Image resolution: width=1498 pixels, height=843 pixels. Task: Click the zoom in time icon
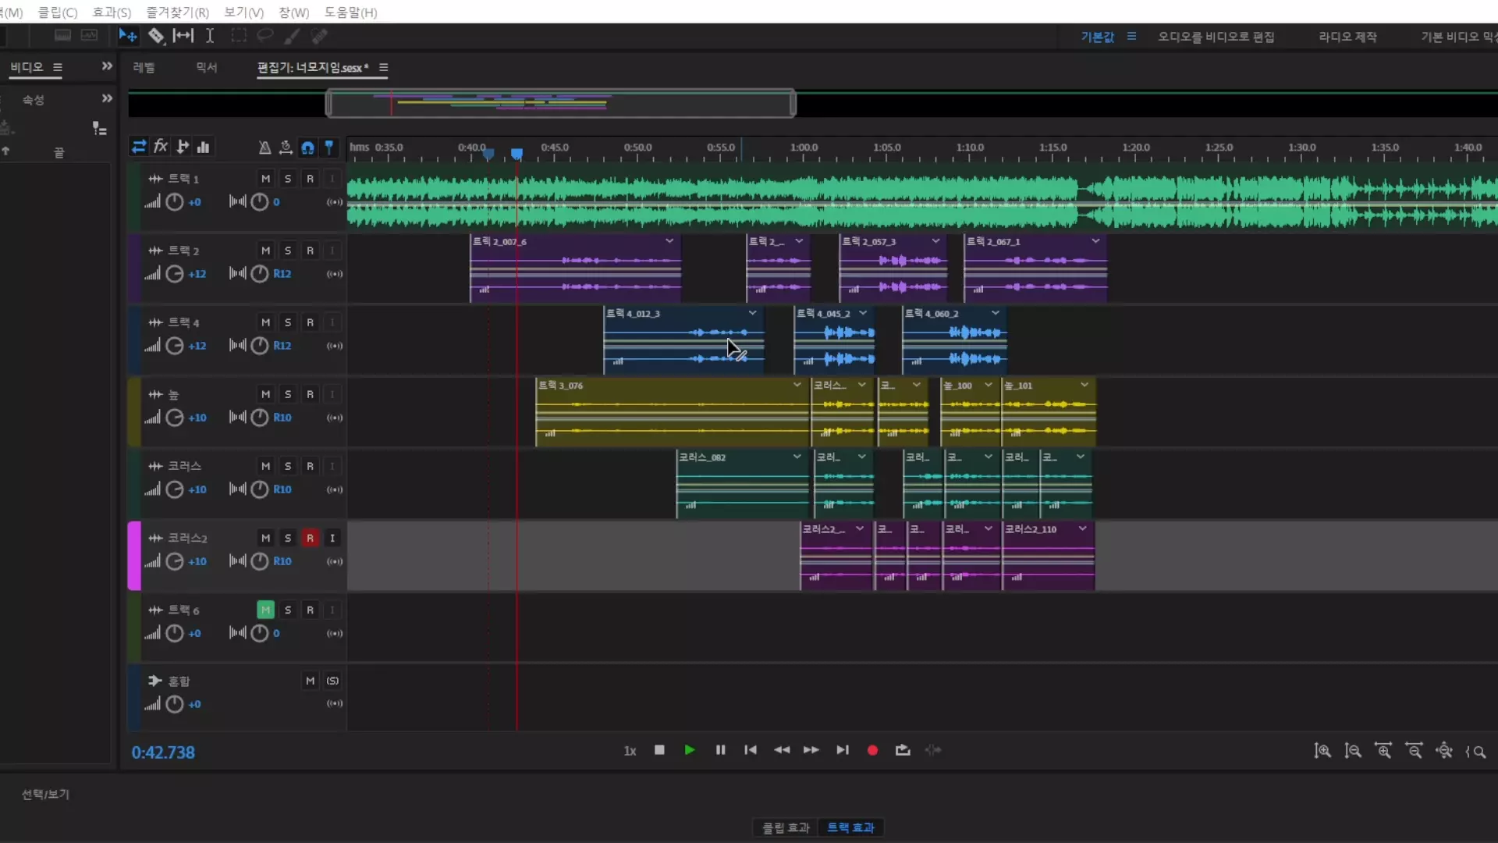[x=1383, y=751]
